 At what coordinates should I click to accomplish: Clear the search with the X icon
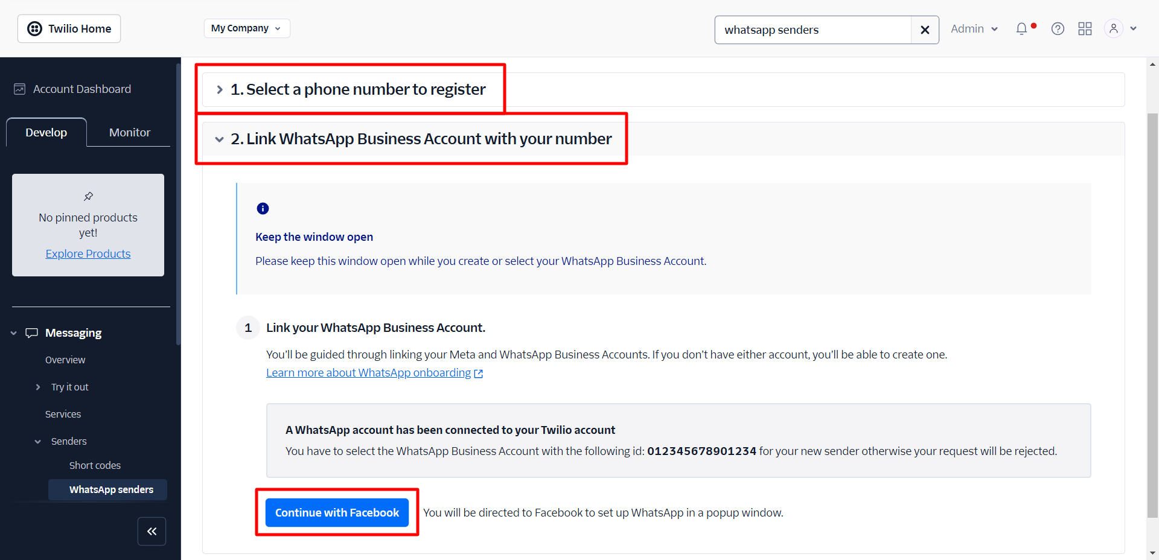click(925, 30)
